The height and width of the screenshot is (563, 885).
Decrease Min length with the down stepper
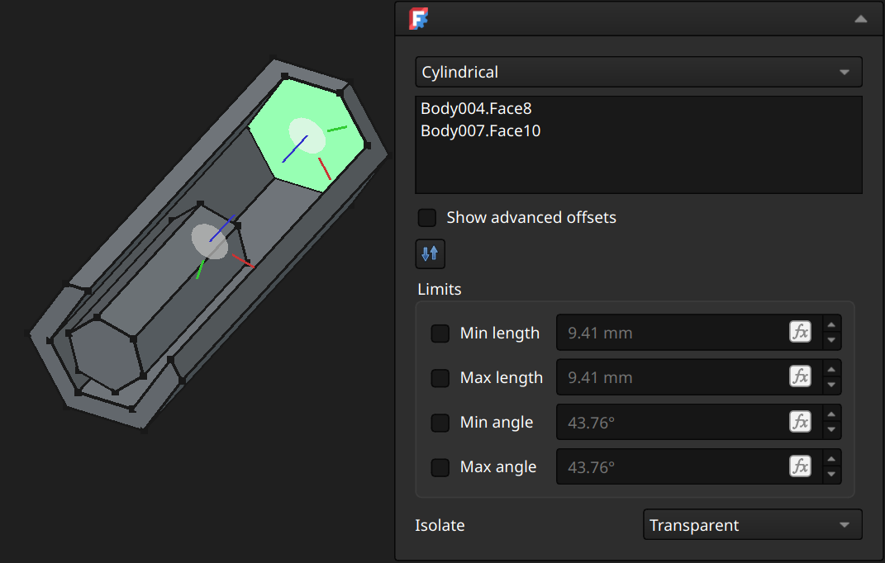831,340
